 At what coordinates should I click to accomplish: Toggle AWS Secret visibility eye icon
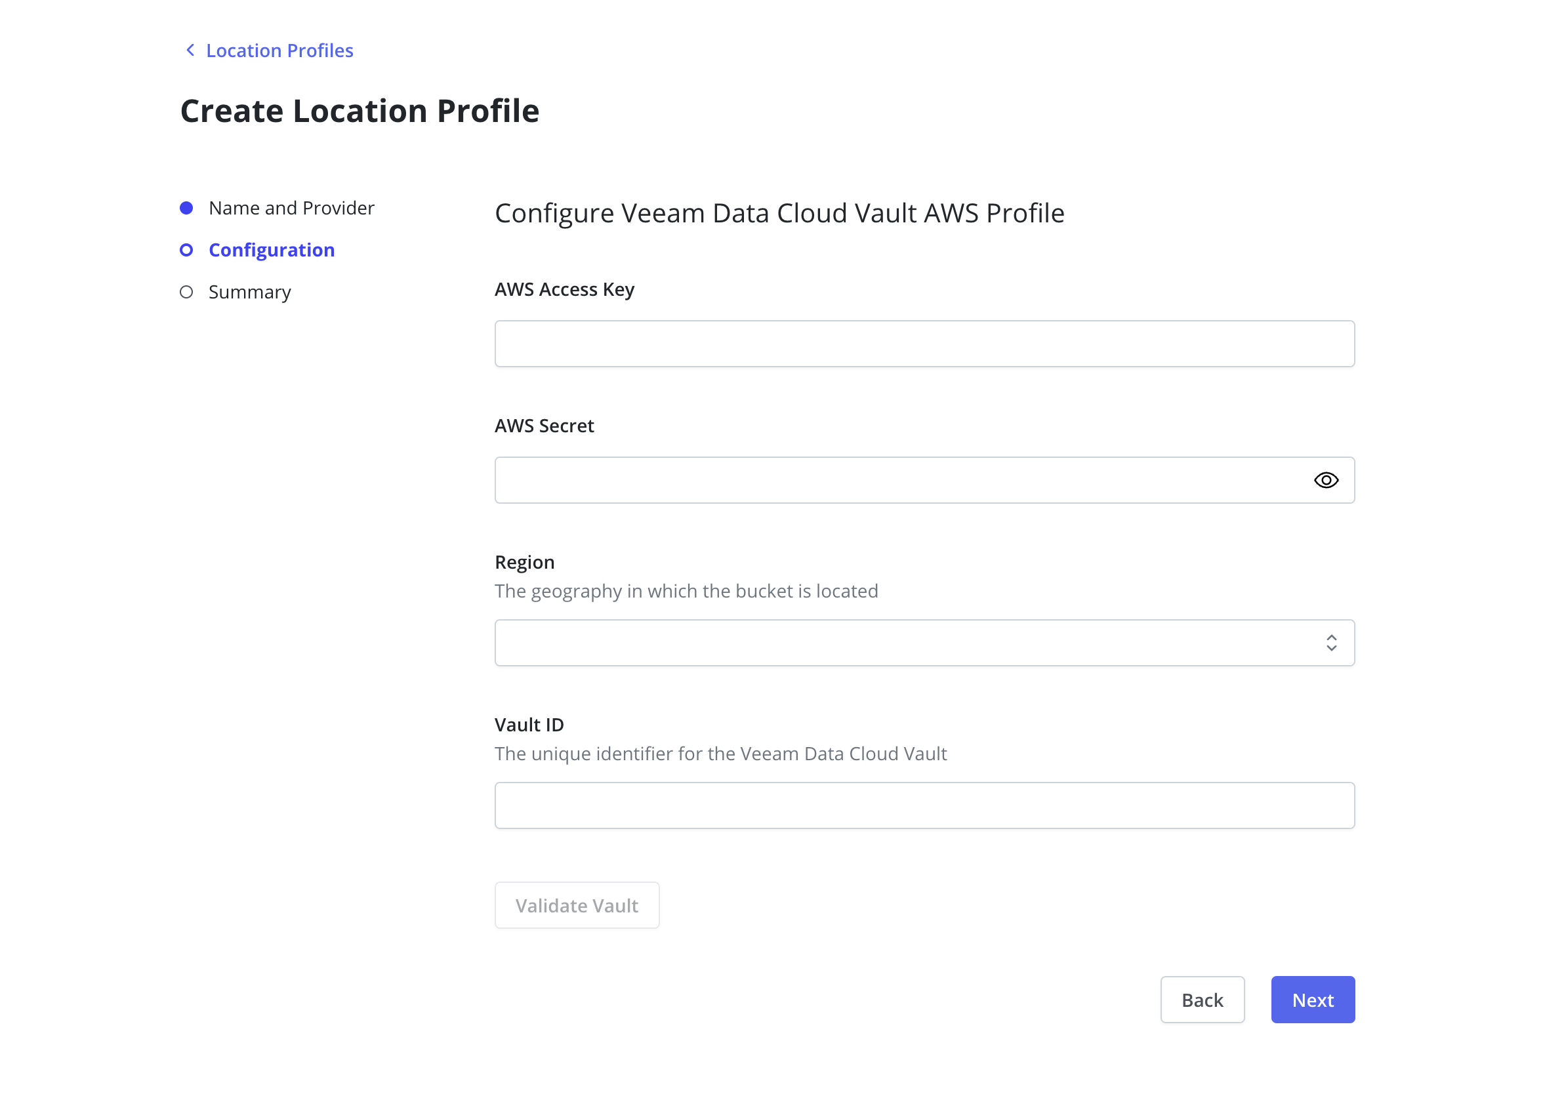click(x=1325, y=480)
